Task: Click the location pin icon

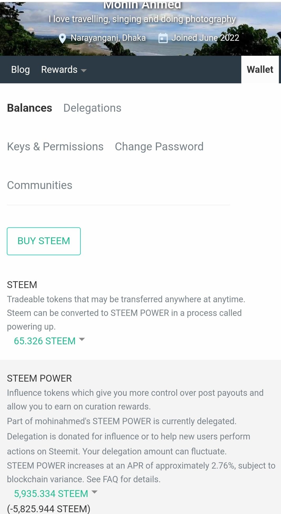Action: point(62,38)
